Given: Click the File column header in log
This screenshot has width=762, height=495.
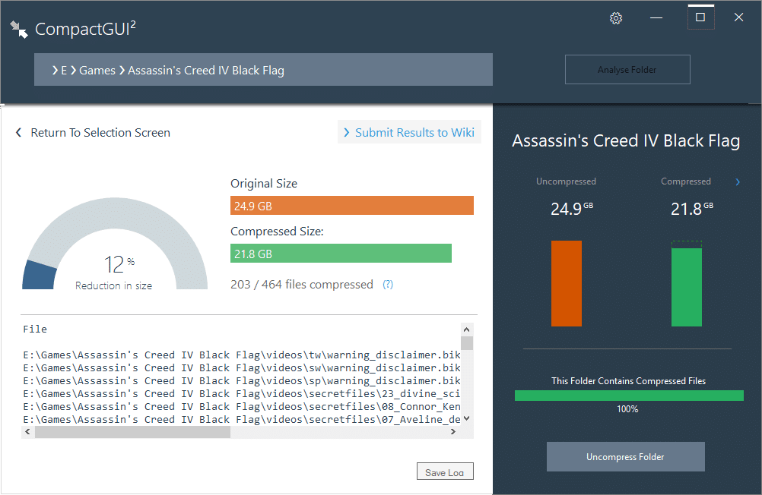Looking at the screenshot, I should point(35,329).
